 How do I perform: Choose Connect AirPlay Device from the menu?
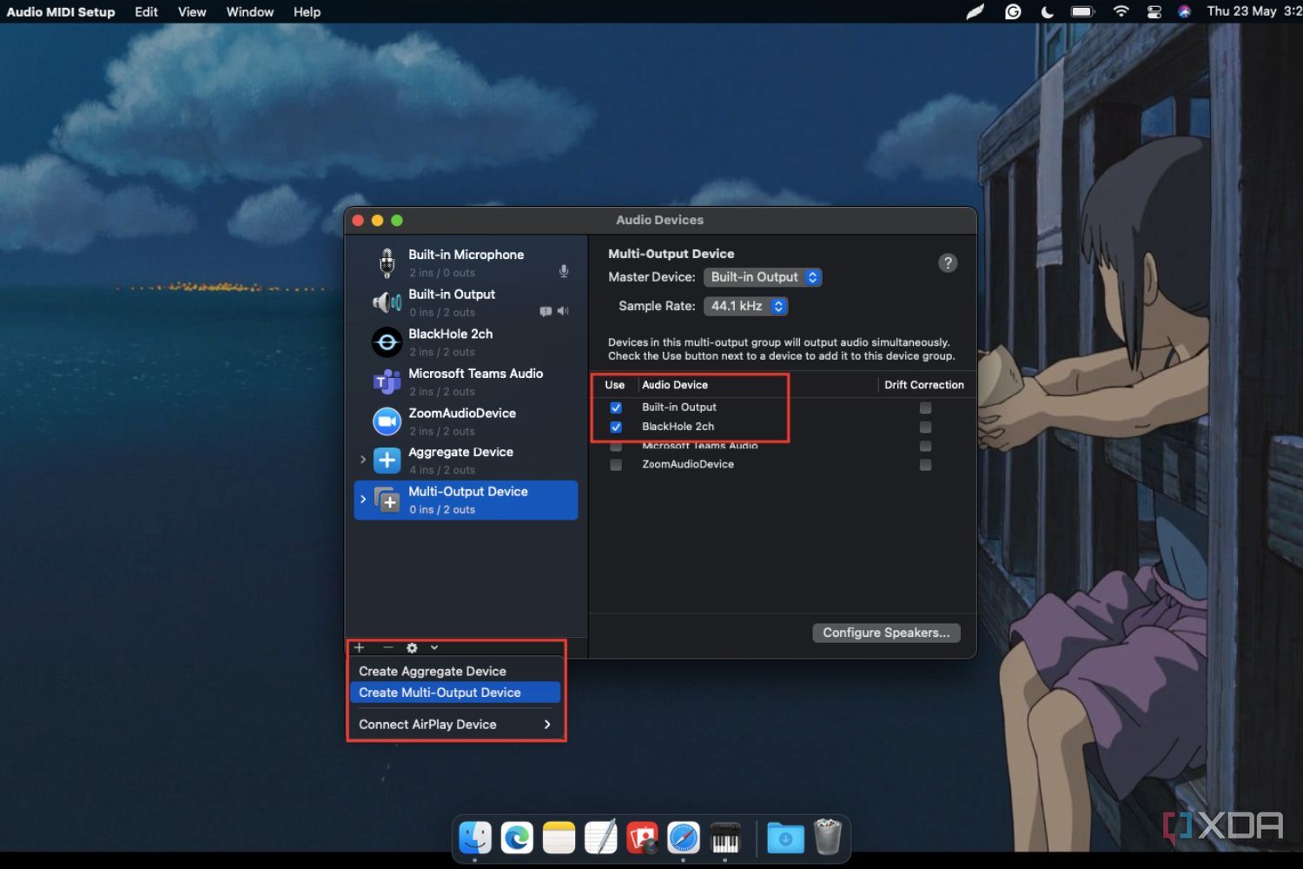coord(455,724)
